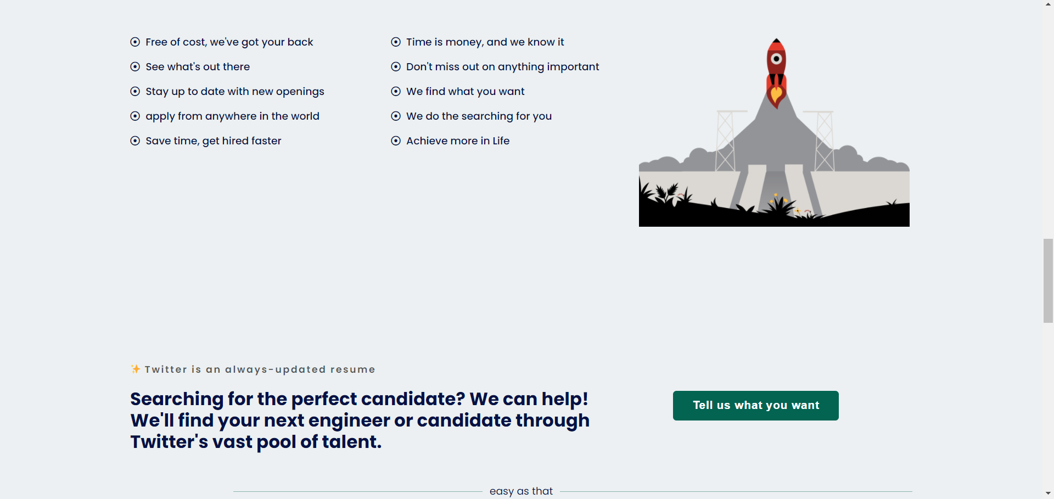This screenshot has height=499, width=1054.
Task: Click the bullet icon beside "See what's out there"
Action: pyautogui.click(x=135, y=67)
